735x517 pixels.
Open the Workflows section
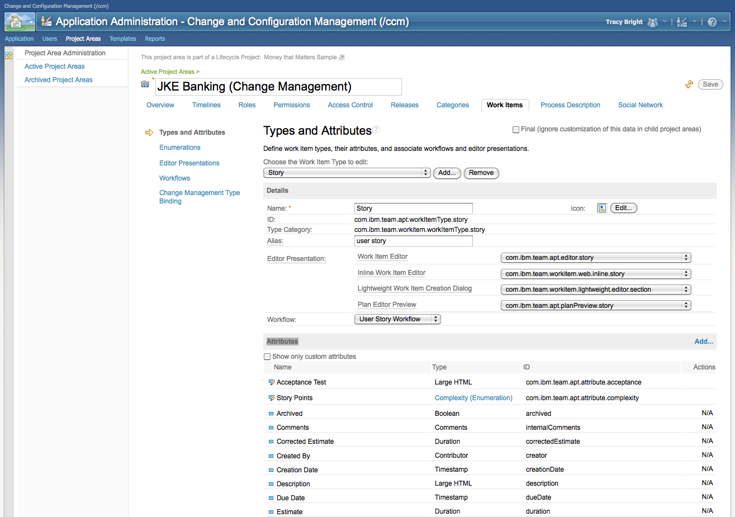pos(175,178)
